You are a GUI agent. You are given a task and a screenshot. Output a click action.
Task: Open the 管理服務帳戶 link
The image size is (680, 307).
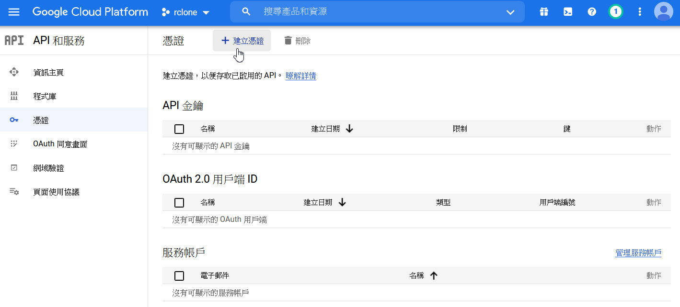638,253
